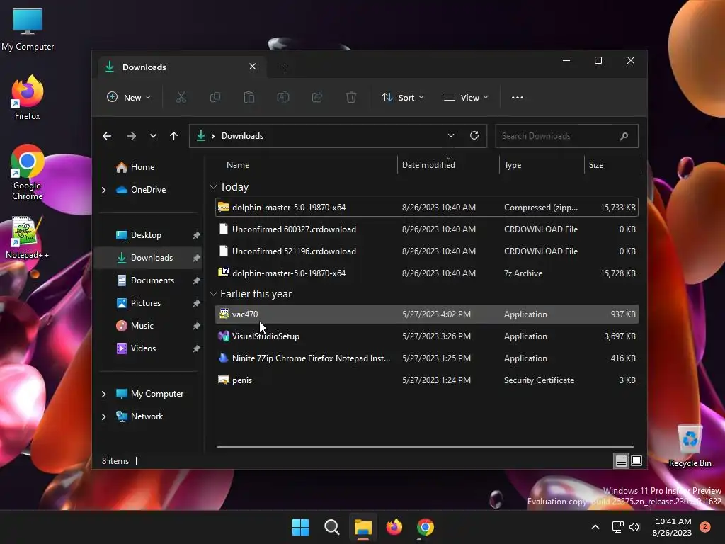725x544 pixels.
Task: Click the Copy icon in toolbar
Action: point(215,97)
